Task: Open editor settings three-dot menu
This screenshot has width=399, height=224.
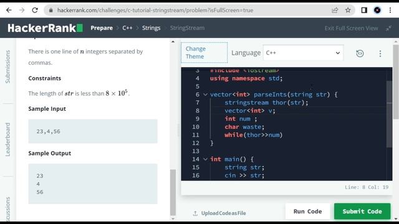Action: point(380,54)
